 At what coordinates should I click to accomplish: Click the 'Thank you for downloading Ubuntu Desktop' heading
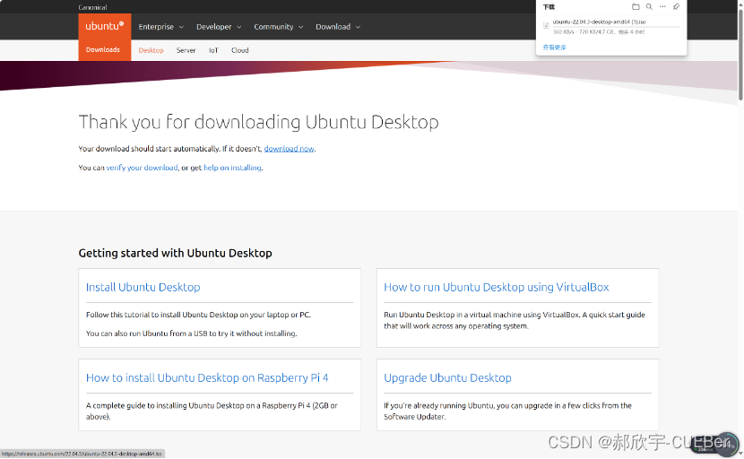coord(258,122)
